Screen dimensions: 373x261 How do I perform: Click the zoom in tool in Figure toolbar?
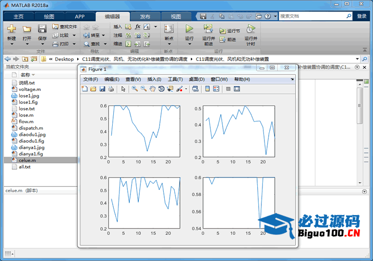click(x=135, y=89)
